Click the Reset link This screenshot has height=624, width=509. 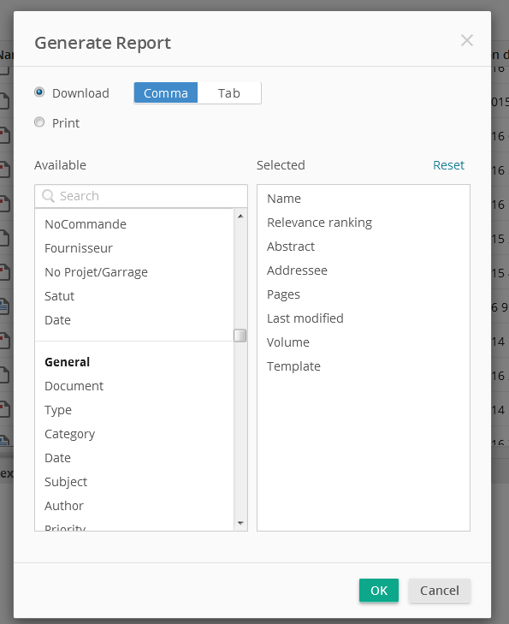(448, 165)
